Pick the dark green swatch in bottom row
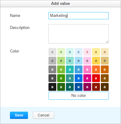Image resolution: width=121 pixels, height=124 pixels. [x=61, y=87]
